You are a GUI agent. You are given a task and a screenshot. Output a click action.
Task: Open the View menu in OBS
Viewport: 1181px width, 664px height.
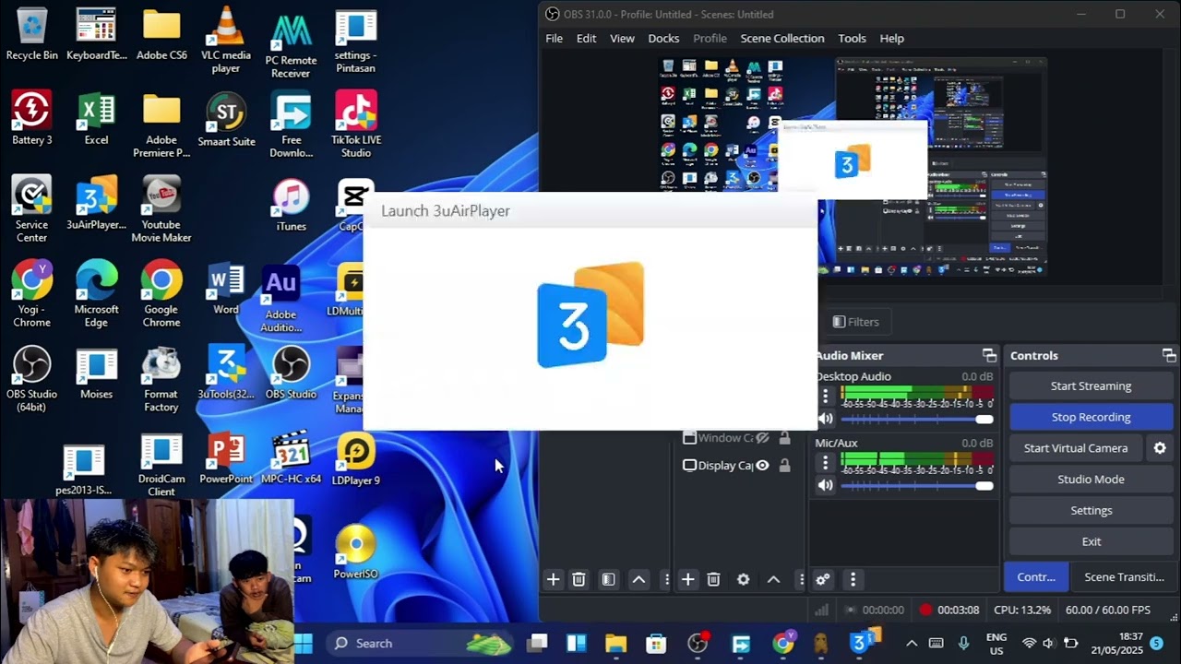click(622, 39)
